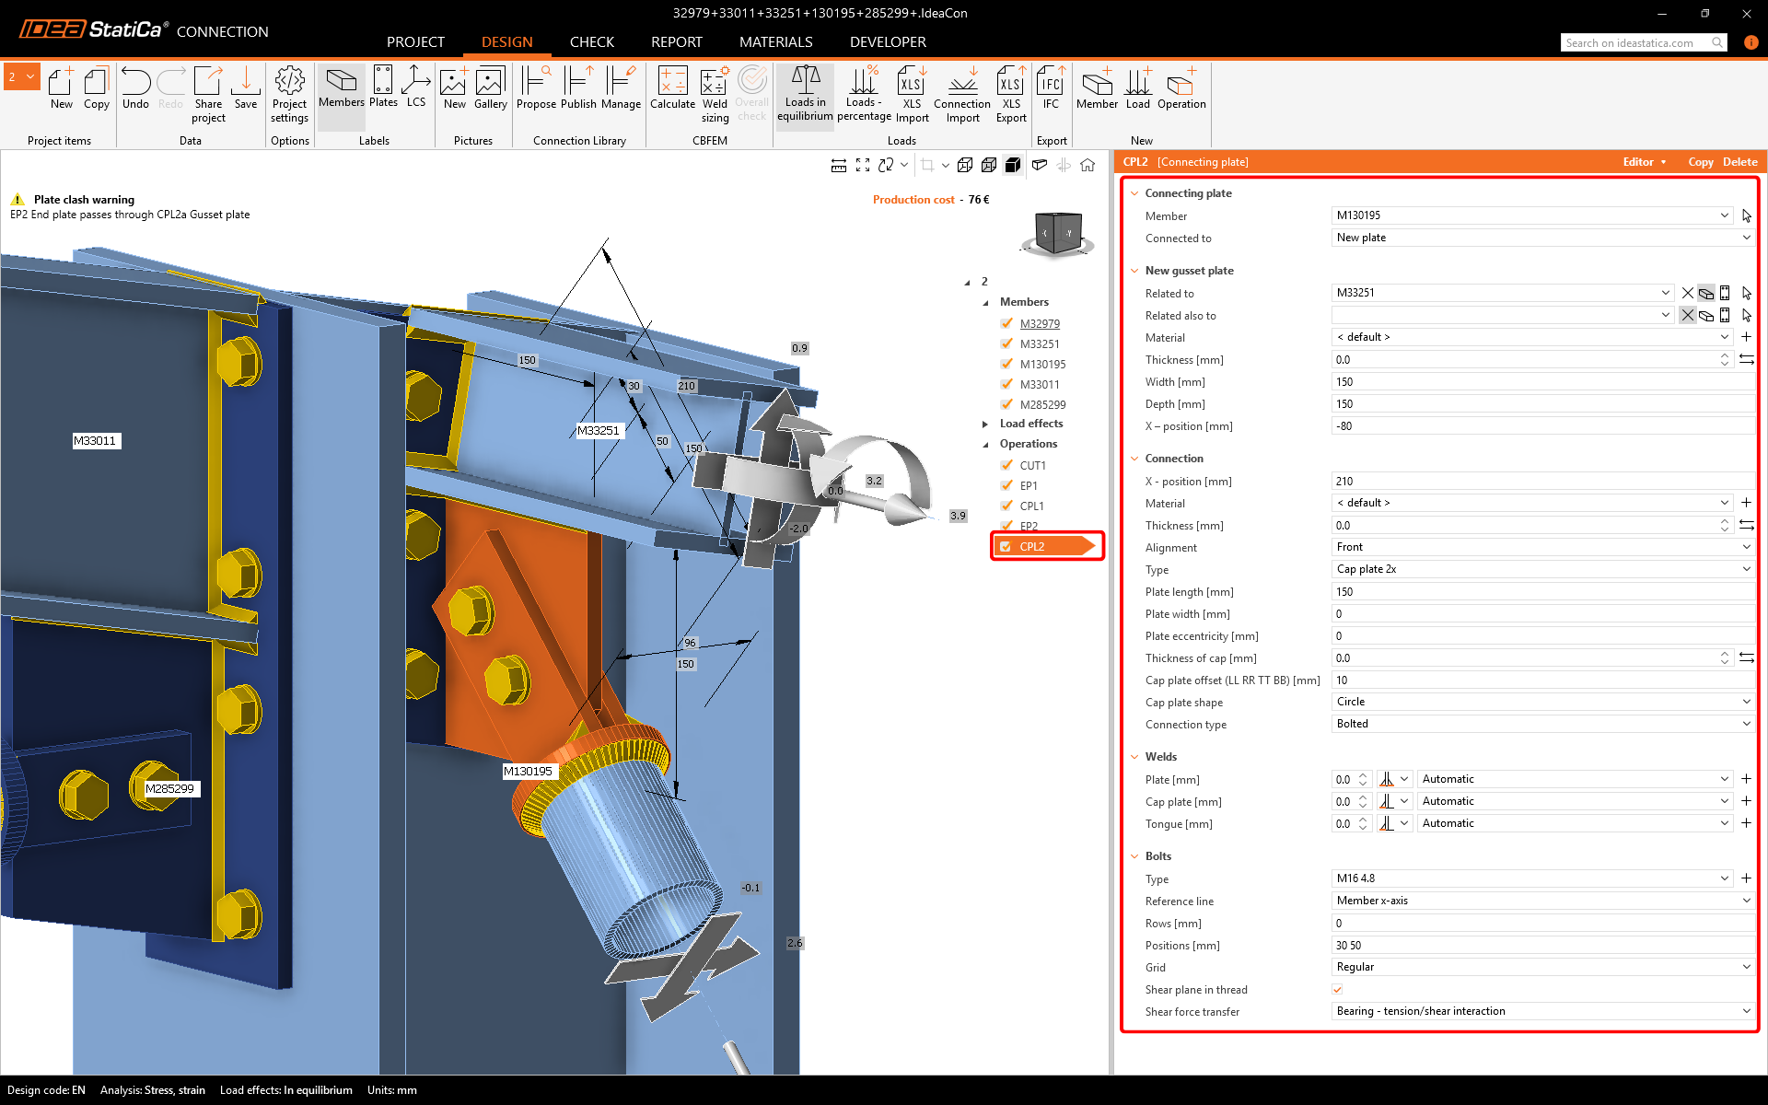This screenshot has height=1105, width=1768.
Task: Switch to the CHECK tab
Action: tap(591, 41)
